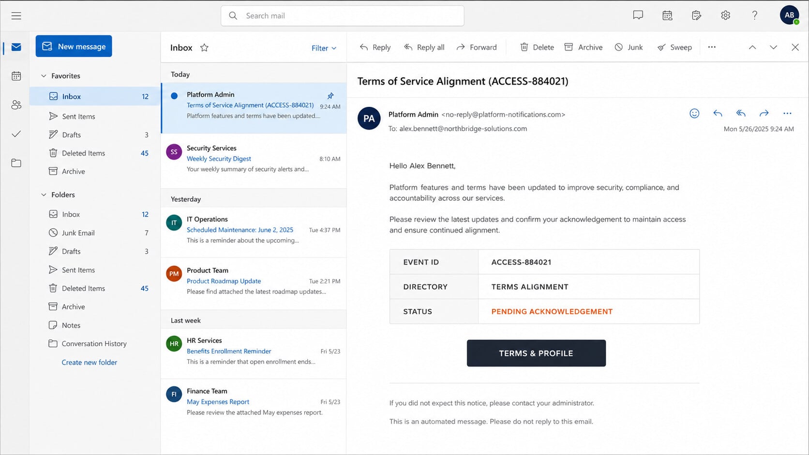809x455 pixels.
Task: Open the Mail app in sidebar
Action: pyautogui.click(x=16, y=47)
